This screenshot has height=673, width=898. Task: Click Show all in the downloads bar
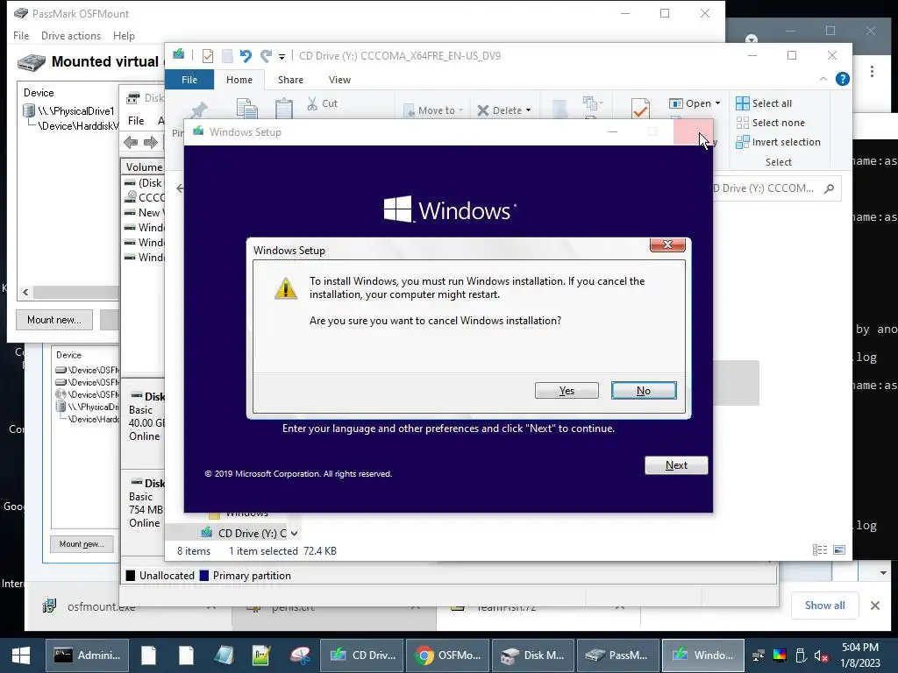pyautogui.click(x=824, y=606)
